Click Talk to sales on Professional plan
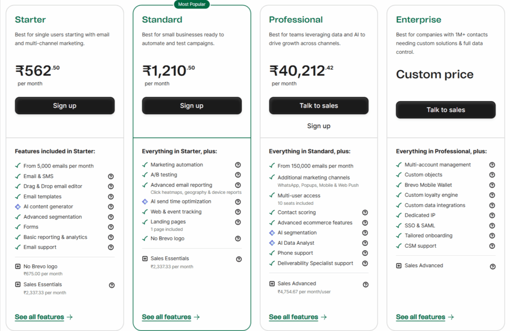The image size is (510, 331). 319,105
